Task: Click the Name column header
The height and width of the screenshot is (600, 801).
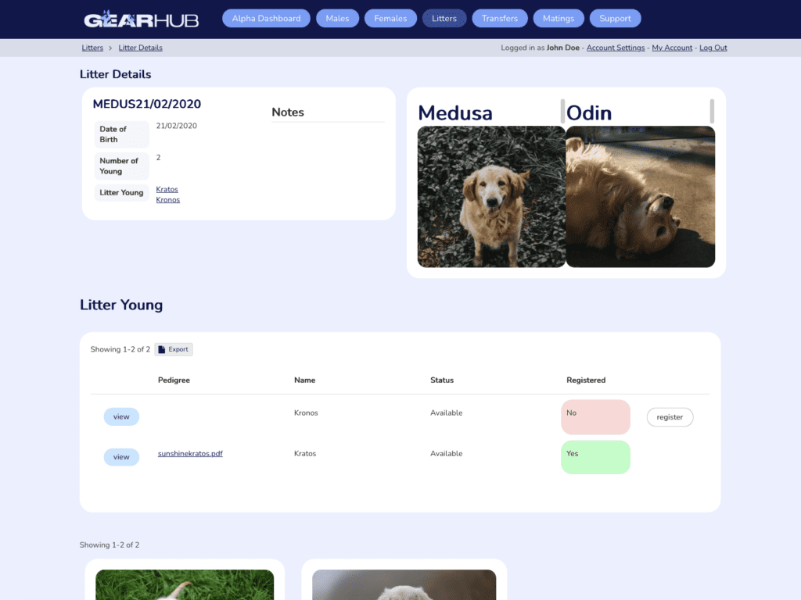Action: click(x=304, y=380)
